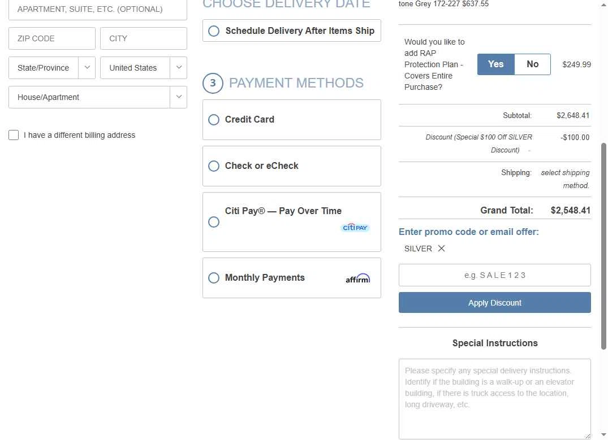Check I have a different billing address

[x=14, y=135]
